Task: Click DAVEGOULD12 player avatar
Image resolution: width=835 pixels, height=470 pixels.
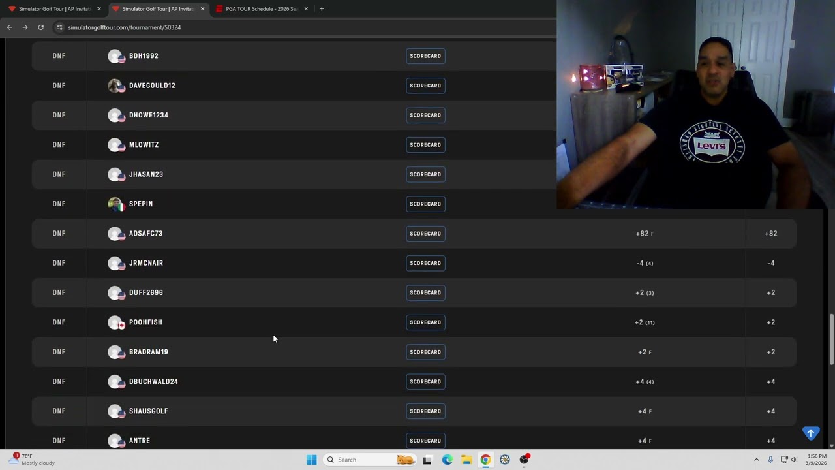Action: tap(115, 86)
